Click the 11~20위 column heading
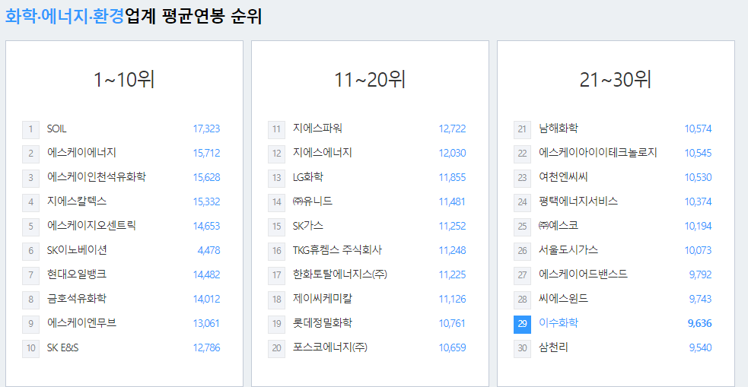 tap(370, 80)
